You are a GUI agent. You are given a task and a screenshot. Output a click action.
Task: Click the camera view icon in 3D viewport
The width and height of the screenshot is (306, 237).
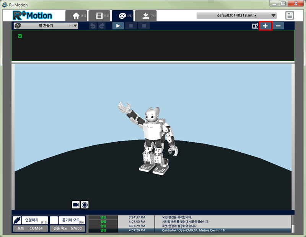pyautogui.click(x=76, y=205)
